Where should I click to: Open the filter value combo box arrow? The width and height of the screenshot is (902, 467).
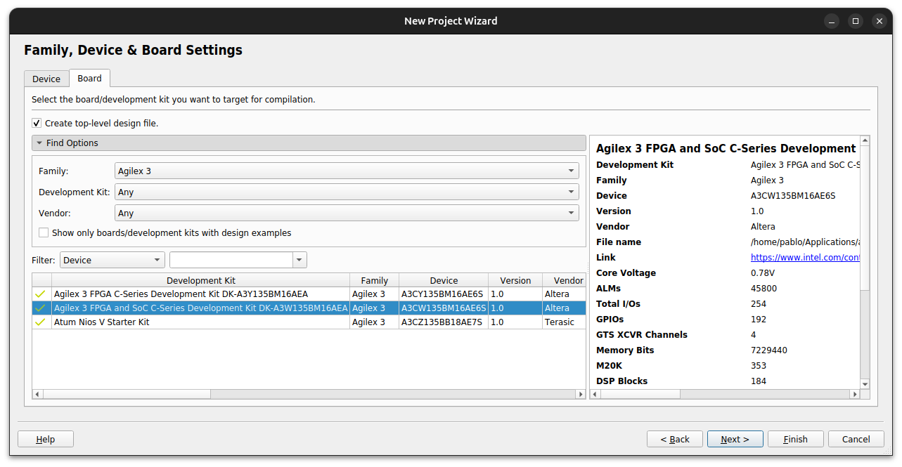[300, 260]
